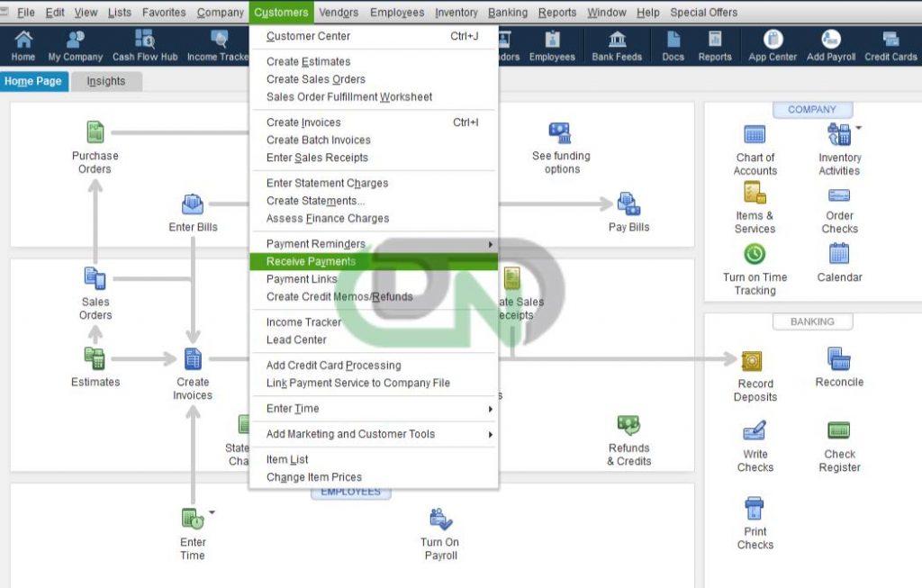922x588 pixels.
Task: Open the Reconcile icon
Action: [x=838, y=364]
